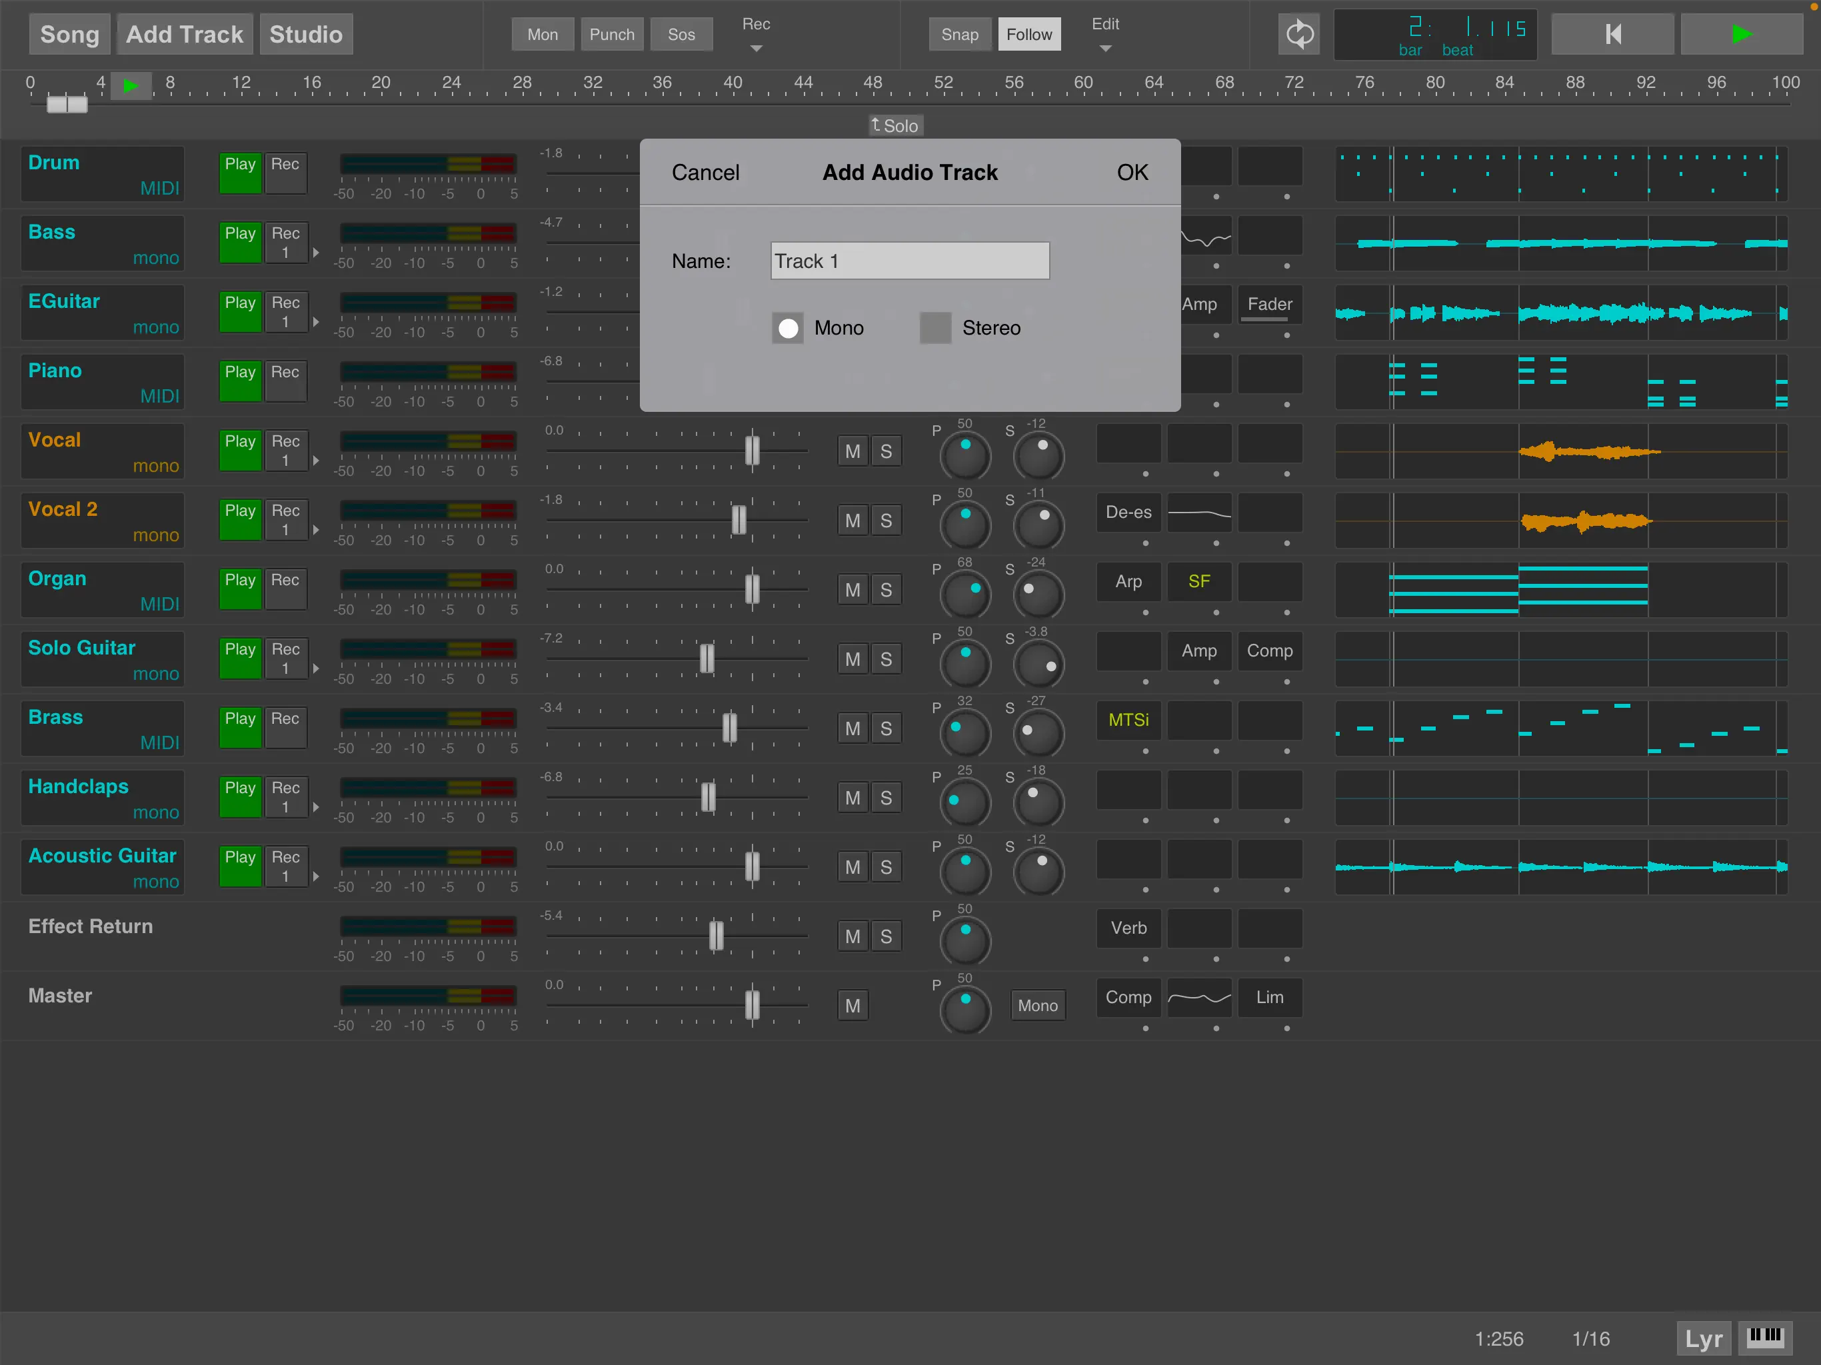Open the SF instrument on the Organ track
This screenshot has height=1365, width=1821.
coord(1198,581)
